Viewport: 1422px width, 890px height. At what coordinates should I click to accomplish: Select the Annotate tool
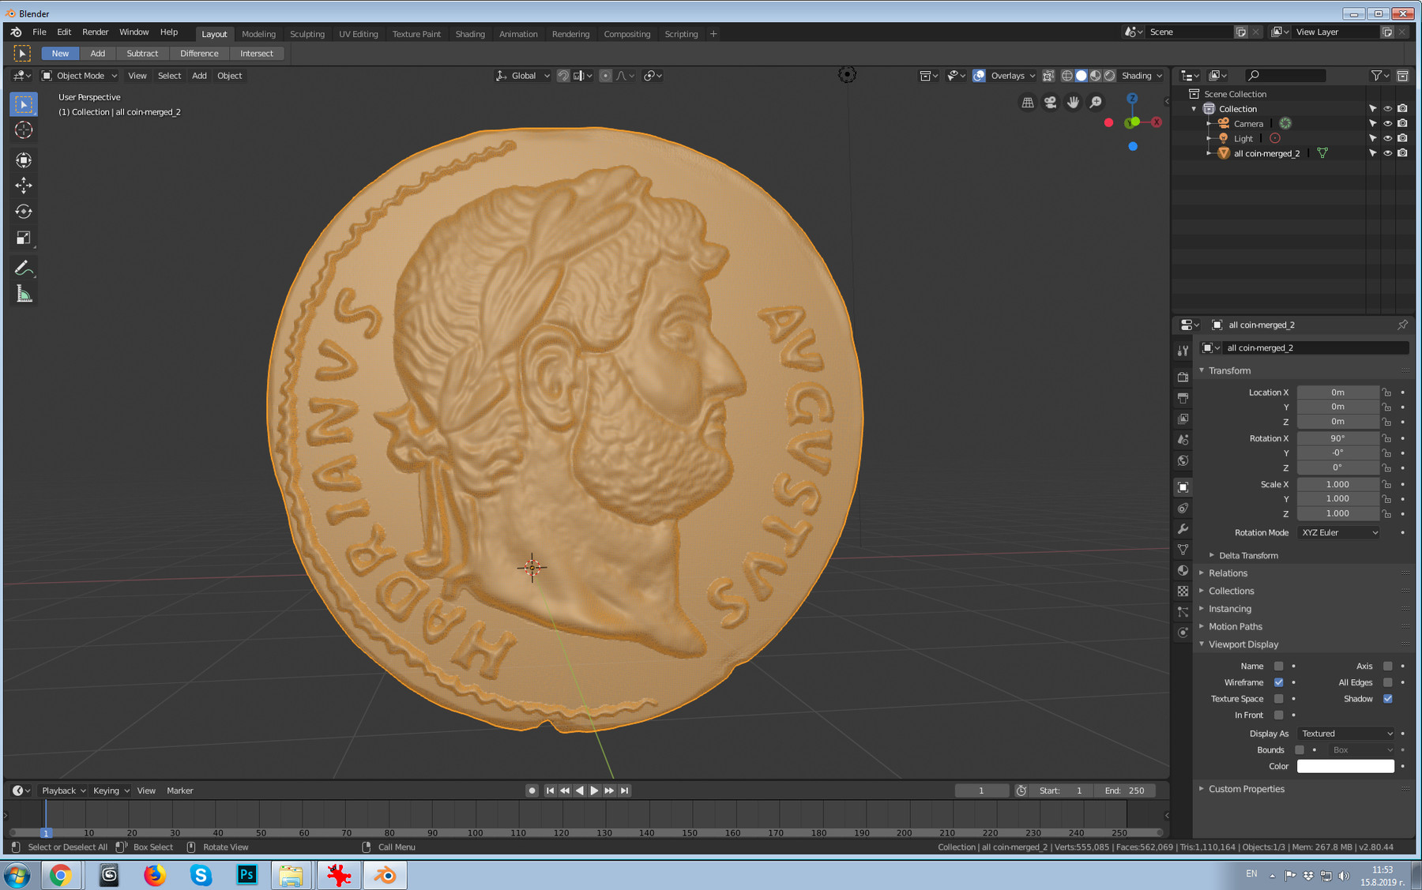pyautogui.click(x=24, y=269)
